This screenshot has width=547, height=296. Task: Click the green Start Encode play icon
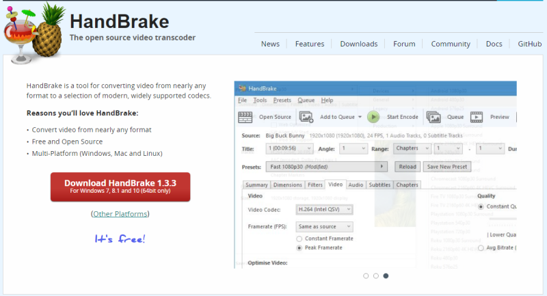point(373,117)
